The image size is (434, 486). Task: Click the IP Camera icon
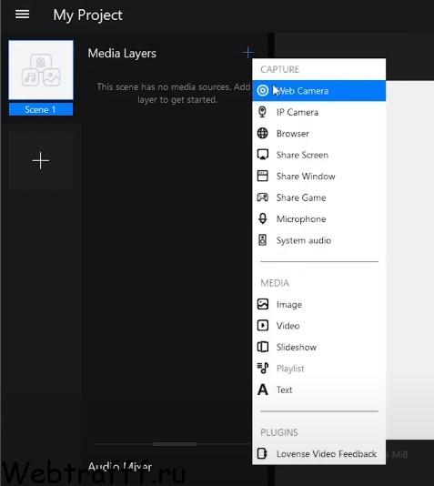[x=262, y=112]
